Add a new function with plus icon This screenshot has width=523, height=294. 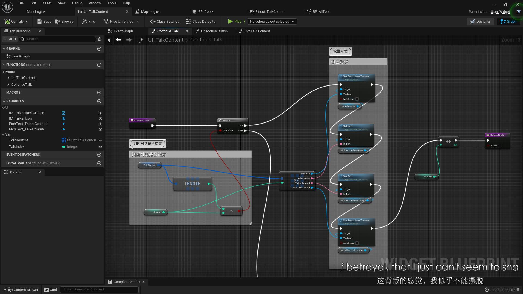99,65
